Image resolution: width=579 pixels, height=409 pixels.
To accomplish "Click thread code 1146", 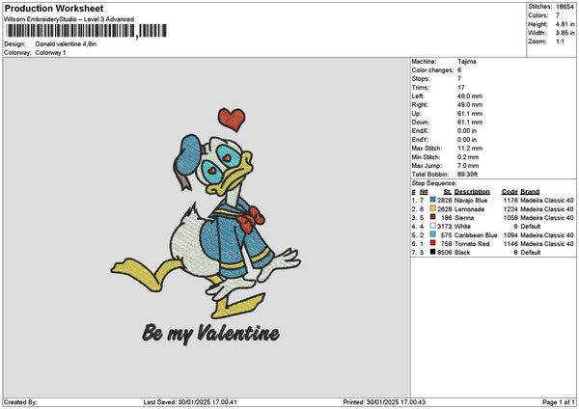I will pyautogui.click(x=510, y=244).
